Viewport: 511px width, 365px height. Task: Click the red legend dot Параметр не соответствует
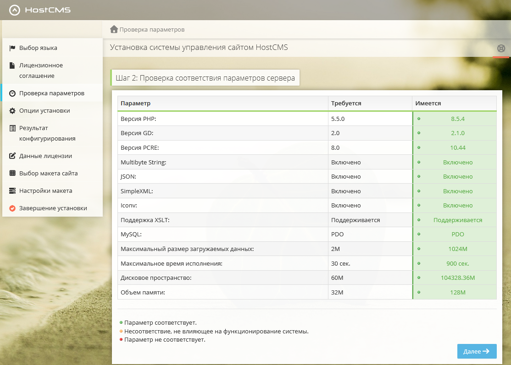click(x=121, y=340)
